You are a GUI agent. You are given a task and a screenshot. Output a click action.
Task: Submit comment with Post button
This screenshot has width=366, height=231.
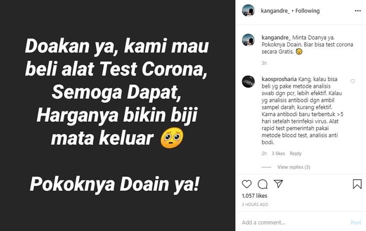coord(356,222)
